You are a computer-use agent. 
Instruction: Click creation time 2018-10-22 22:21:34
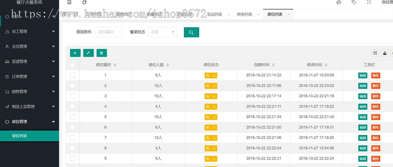click(x=264, y=117)
